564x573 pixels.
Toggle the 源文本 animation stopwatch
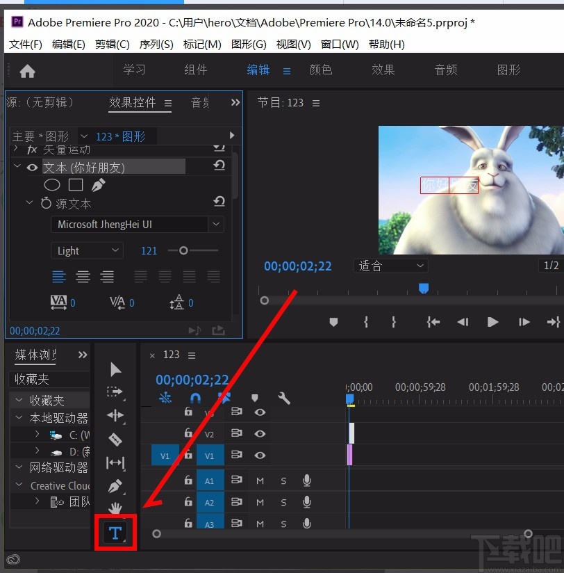pyautogui.click(x=46, y=203)
